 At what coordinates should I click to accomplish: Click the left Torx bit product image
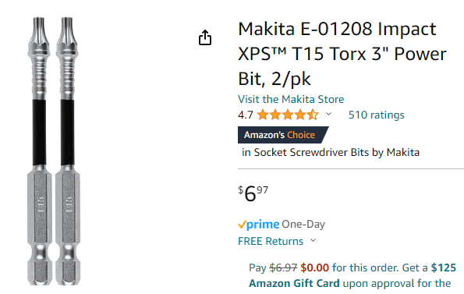pyautogui.click(x=39, y=151)
